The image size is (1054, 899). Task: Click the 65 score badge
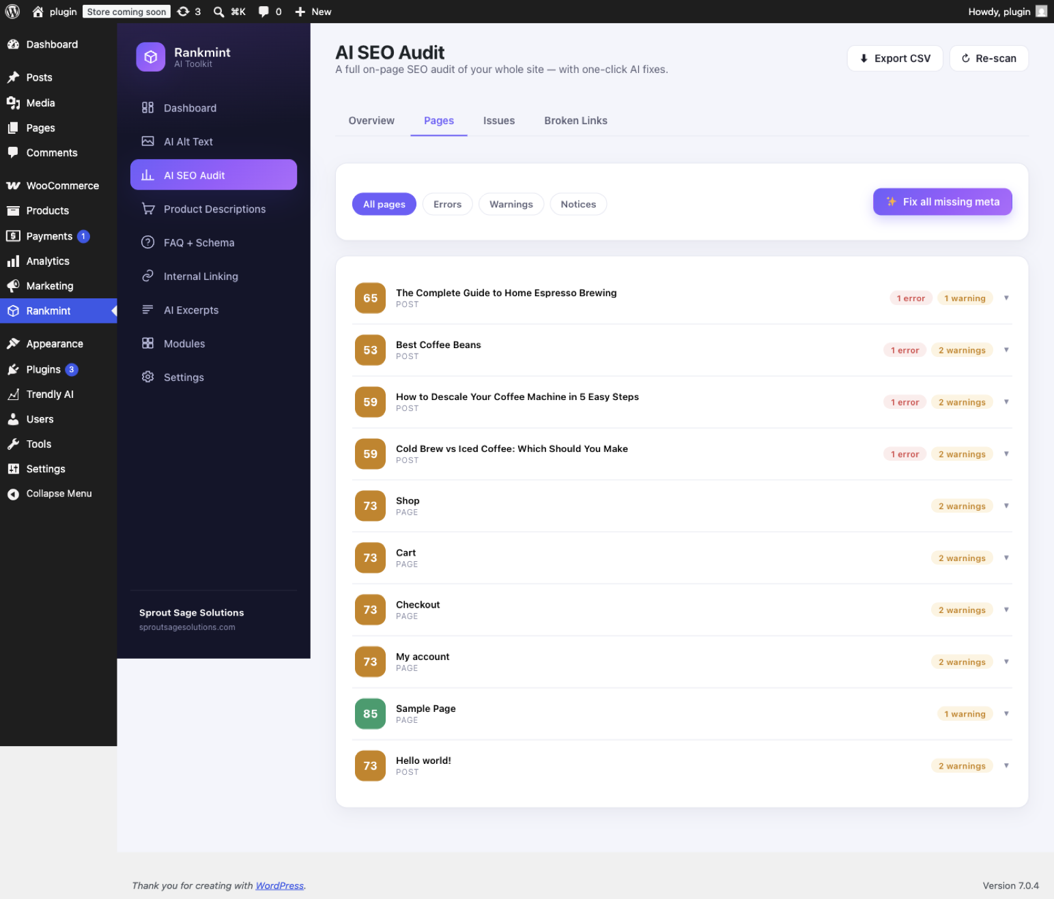pyautogui.click(x=370, y=298)
